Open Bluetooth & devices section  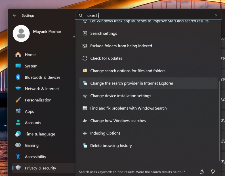tap(43, 77)
